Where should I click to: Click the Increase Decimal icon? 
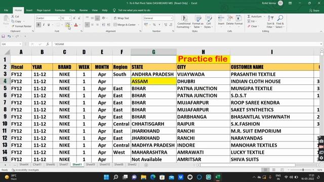166,25
